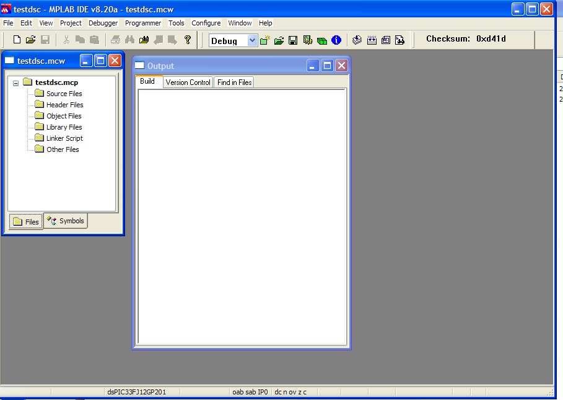Open the Programmer menu

142,23
